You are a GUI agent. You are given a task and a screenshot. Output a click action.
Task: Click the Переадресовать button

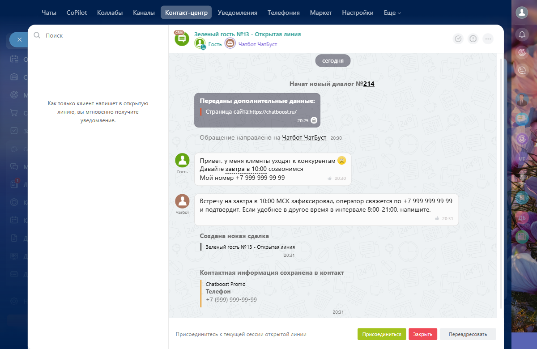click(468, 334)
